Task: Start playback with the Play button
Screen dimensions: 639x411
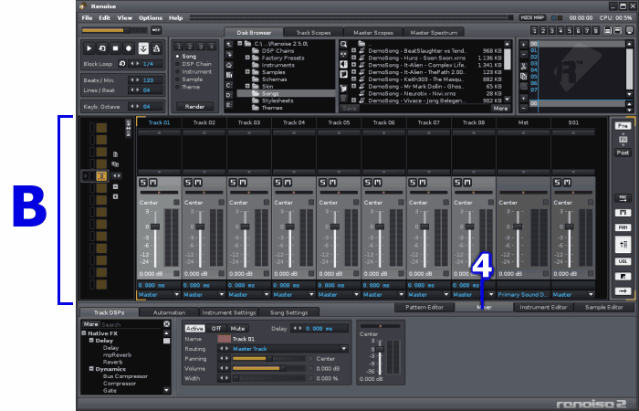Action: coord(89,48)
